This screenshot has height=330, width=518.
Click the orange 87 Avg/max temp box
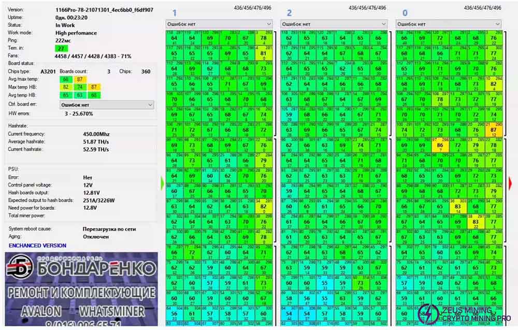tap(80, 79)
